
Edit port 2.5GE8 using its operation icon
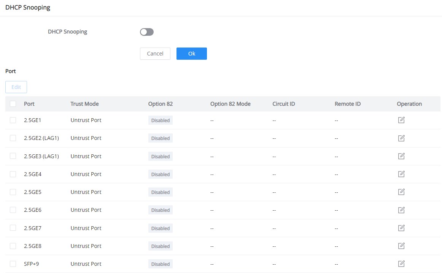pyautogui.click(x=401, y=246)
